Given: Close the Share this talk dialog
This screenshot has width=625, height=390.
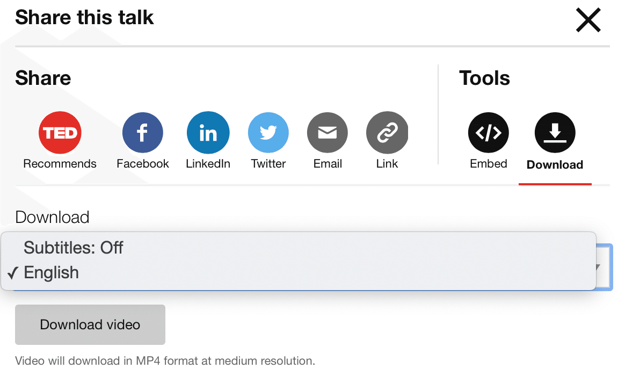Looking at the screenshot, I should point(588,20).
